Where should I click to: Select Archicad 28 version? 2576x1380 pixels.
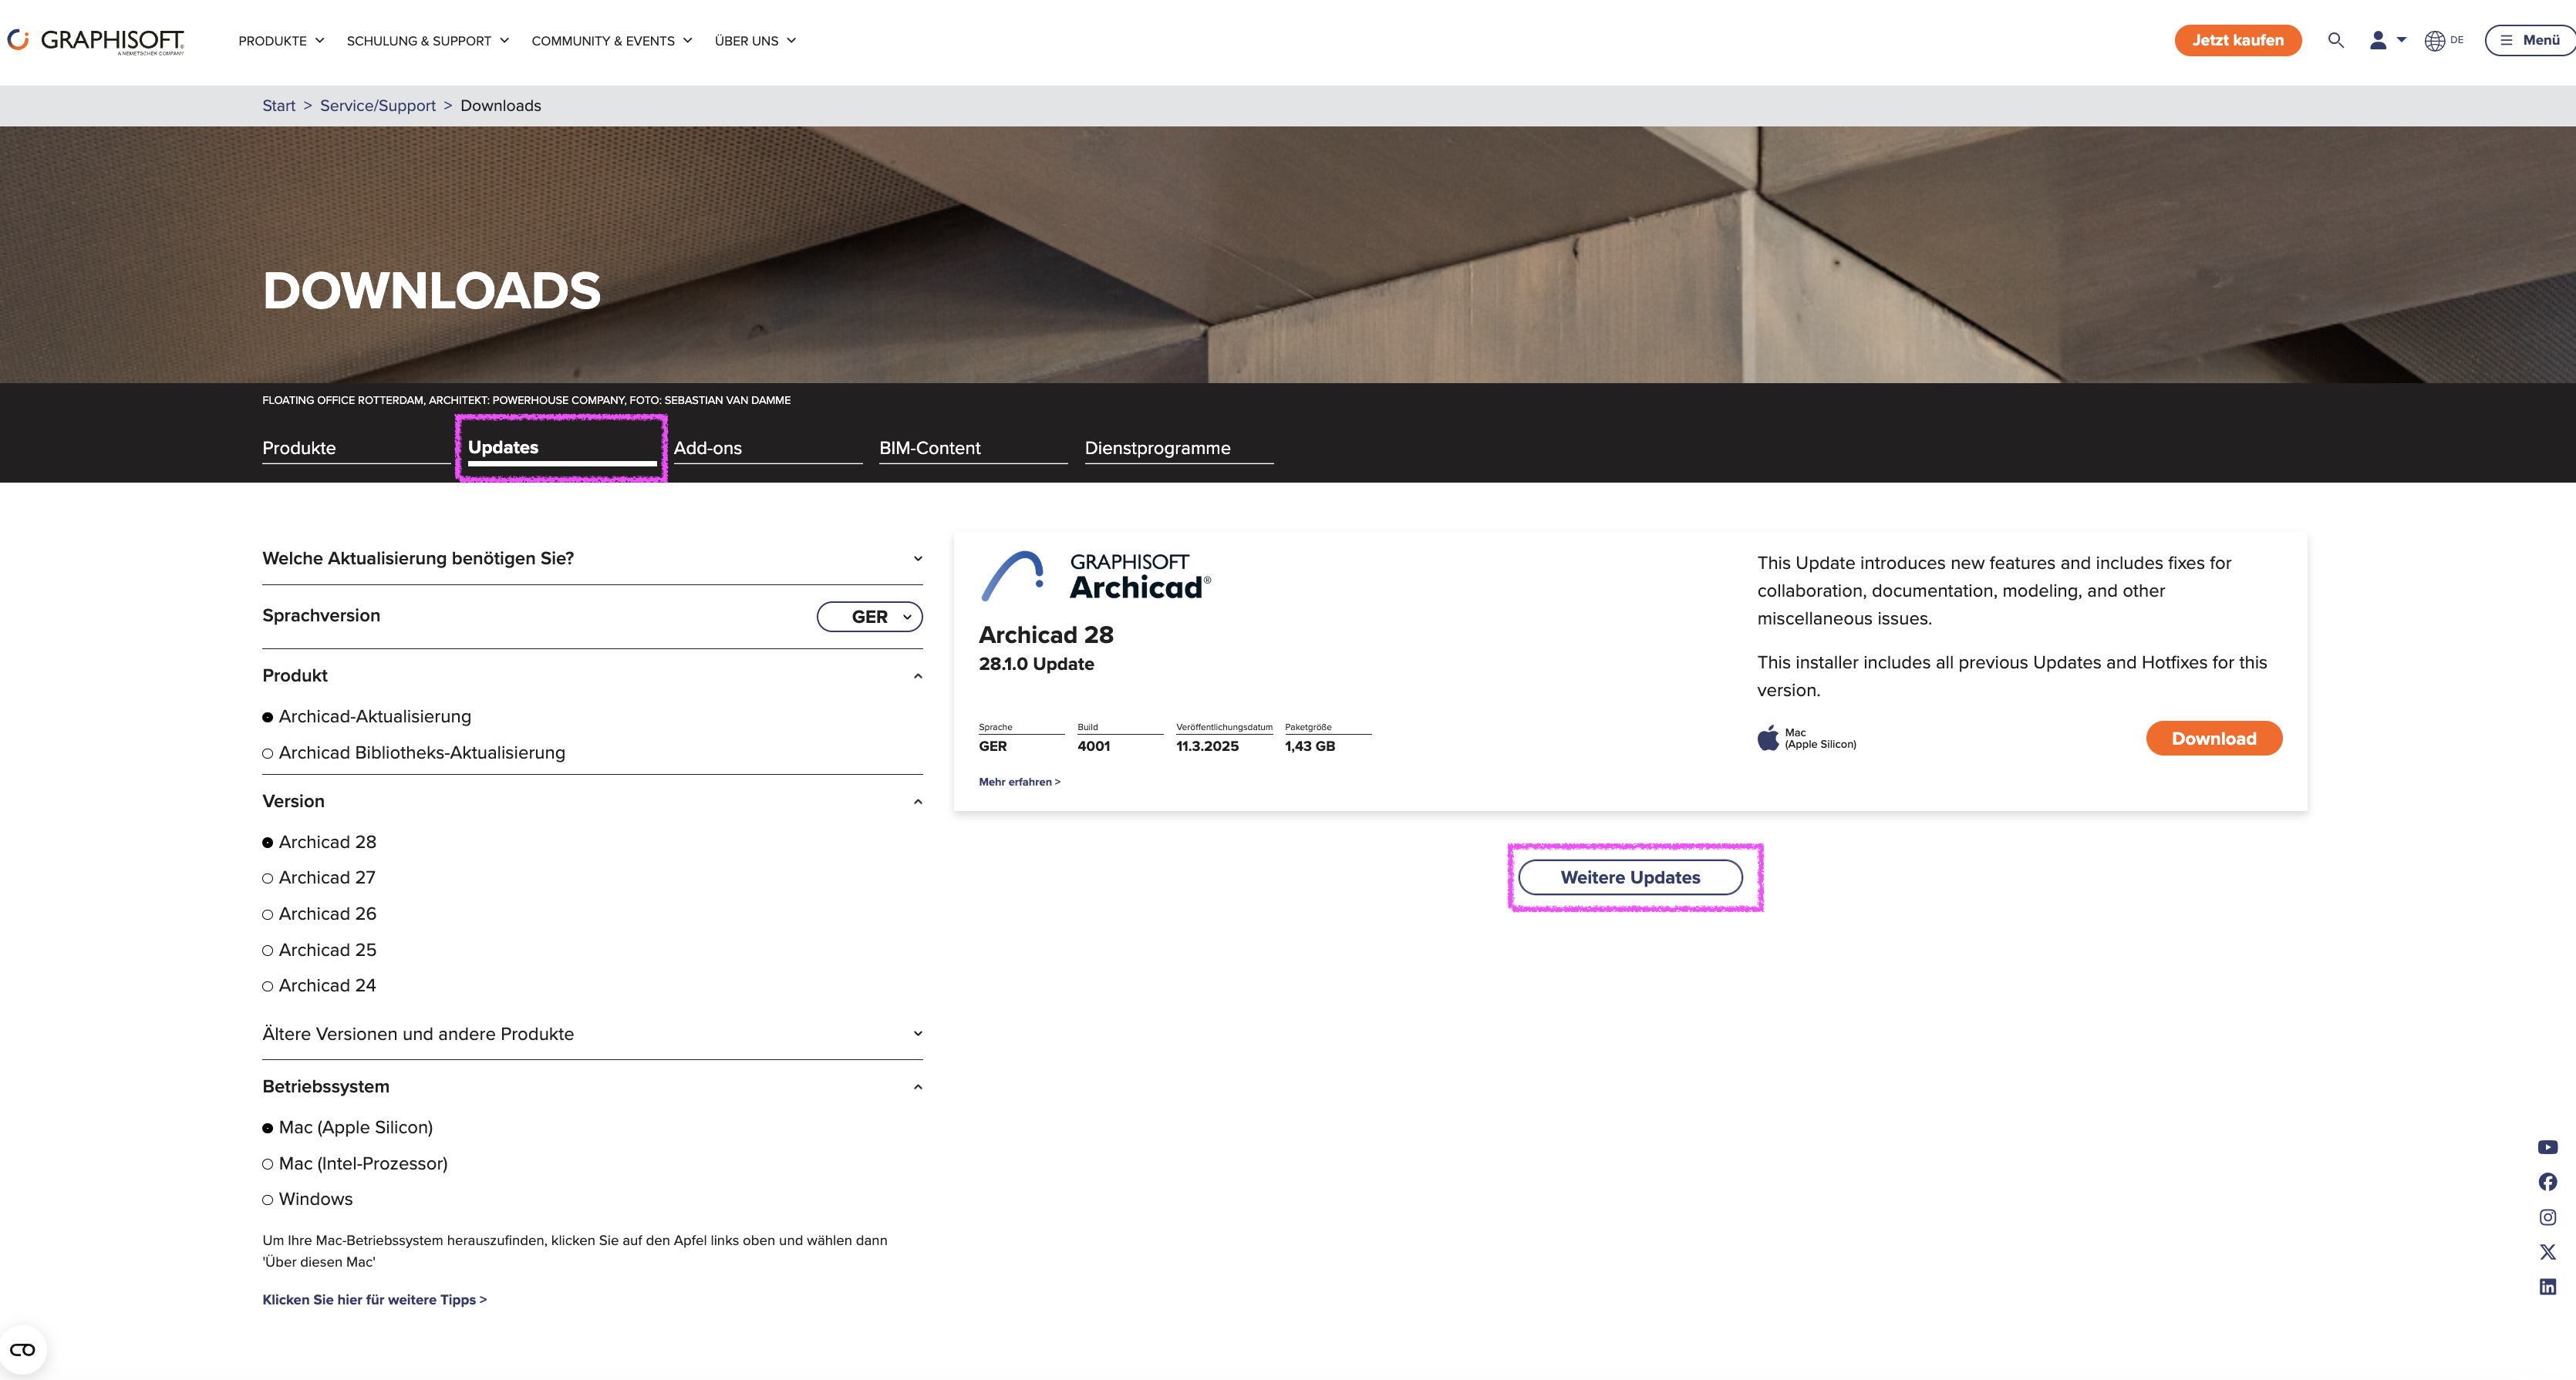click(x=319, y=843)
